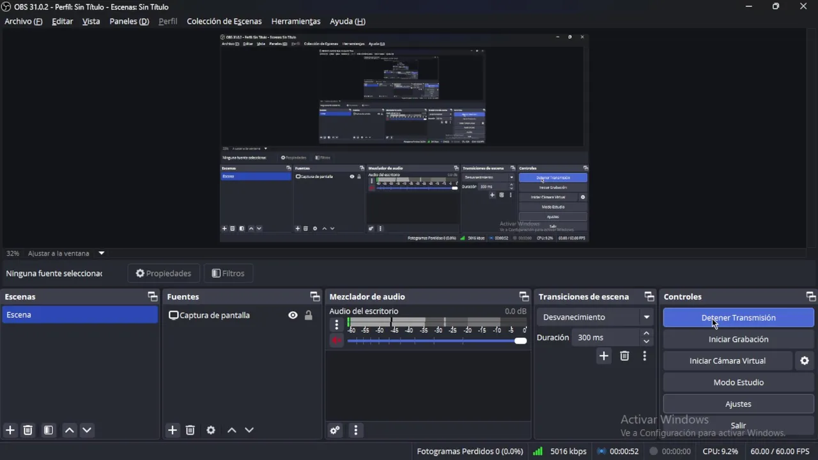Move source up arrow in Fuentes
The image size is (818, 460).
(232, 430)
